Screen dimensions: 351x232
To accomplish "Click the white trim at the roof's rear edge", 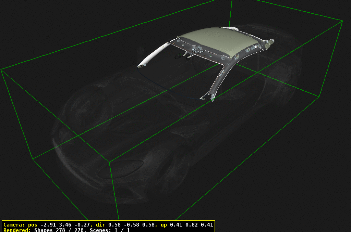I will click(x=230, y=28).
